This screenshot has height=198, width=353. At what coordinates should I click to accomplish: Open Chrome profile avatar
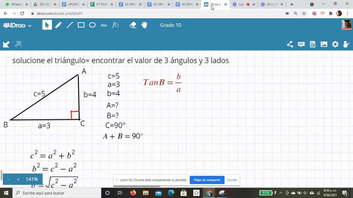[339, 13]
